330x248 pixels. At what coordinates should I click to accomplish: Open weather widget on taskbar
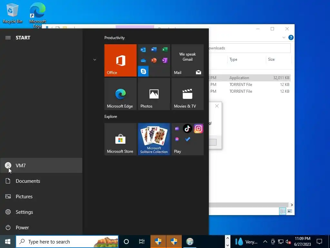click(246, 242)
